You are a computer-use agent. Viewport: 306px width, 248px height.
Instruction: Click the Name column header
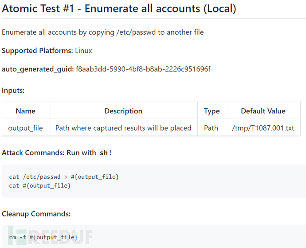point(25,111)
